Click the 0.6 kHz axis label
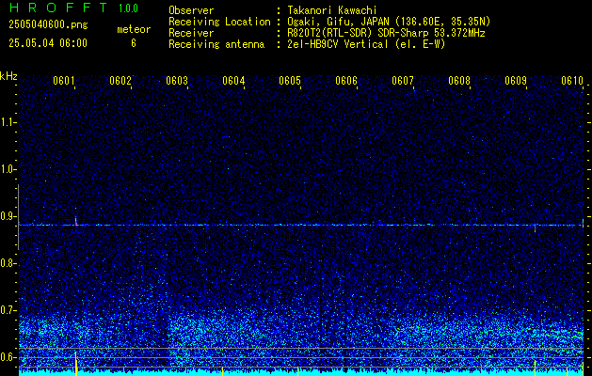Screen dimensions: 592x376 (x=8, y=357)
